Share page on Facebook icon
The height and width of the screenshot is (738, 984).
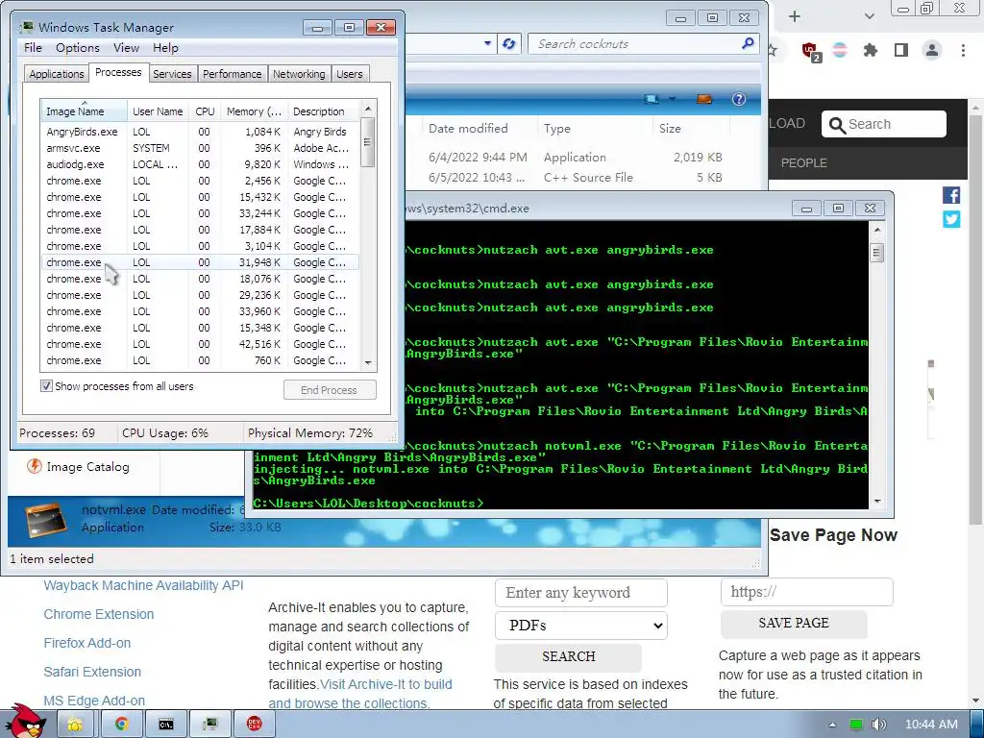pos(951,195)
